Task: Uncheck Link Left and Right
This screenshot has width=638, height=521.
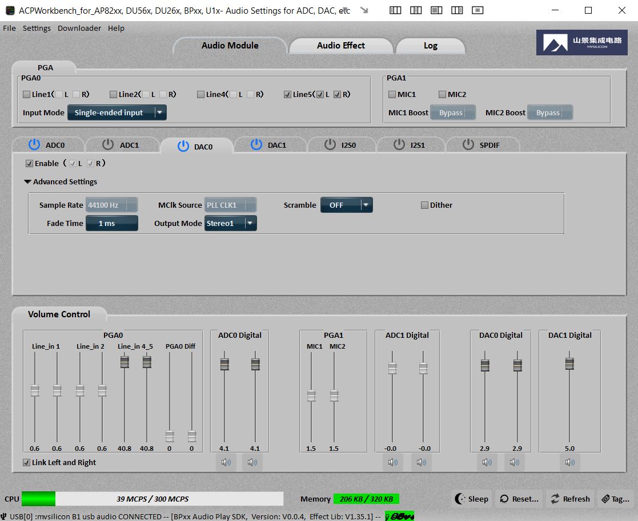Action: (26, 462)
